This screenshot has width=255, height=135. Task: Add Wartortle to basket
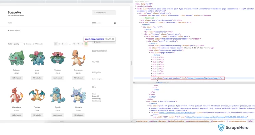pos(78,115)
